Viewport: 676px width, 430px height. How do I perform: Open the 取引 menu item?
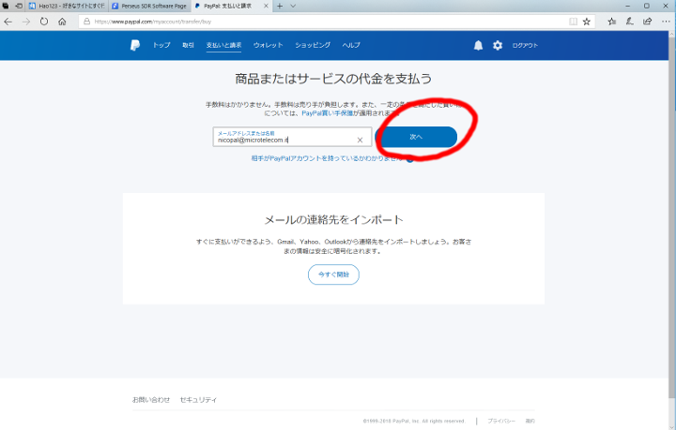tap(188, 45)
